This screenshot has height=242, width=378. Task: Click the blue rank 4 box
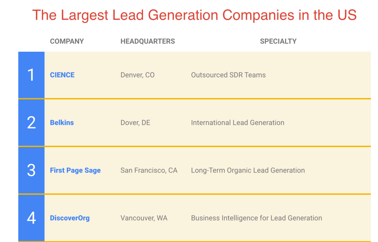coord(31,218)
